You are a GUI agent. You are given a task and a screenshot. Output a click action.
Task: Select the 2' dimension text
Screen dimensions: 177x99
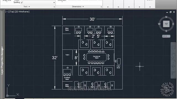pos(93,36)
